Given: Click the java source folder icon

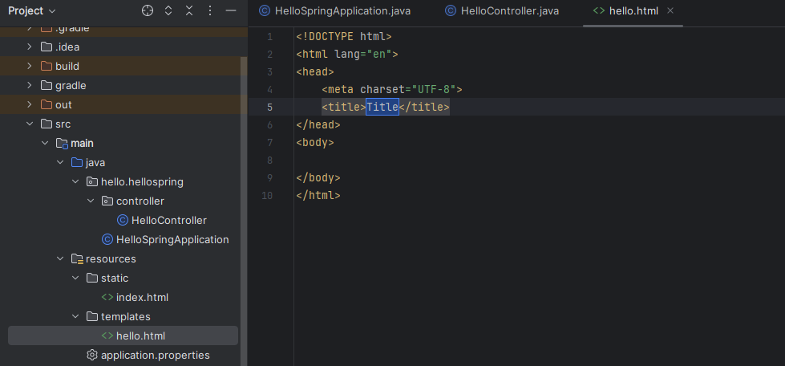Looking at the screenshot, I should 77,162.
